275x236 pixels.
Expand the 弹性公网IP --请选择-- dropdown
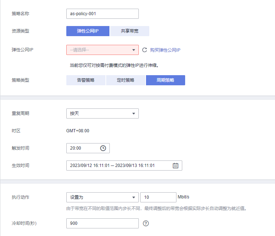[102, 50]
